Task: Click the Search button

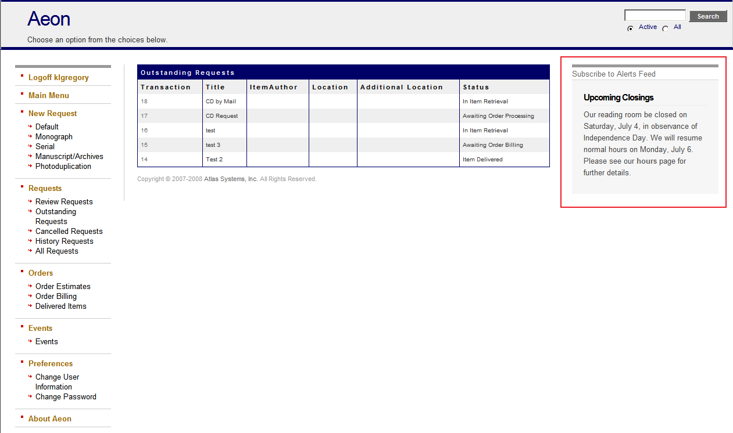Action: pos(707,16)
